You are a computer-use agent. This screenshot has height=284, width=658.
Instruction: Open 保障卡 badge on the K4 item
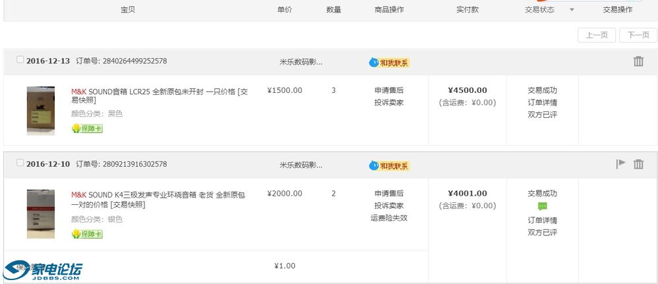[87, 234]
